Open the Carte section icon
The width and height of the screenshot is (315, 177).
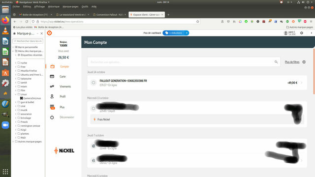[x=52, y=77]
